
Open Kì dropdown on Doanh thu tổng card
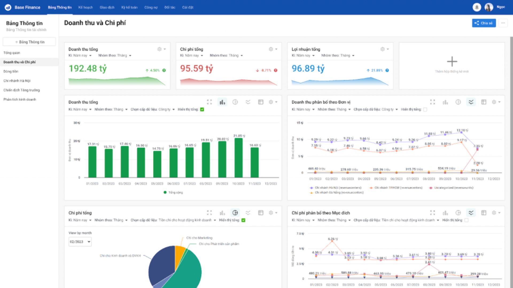click(x=80, y=55)
